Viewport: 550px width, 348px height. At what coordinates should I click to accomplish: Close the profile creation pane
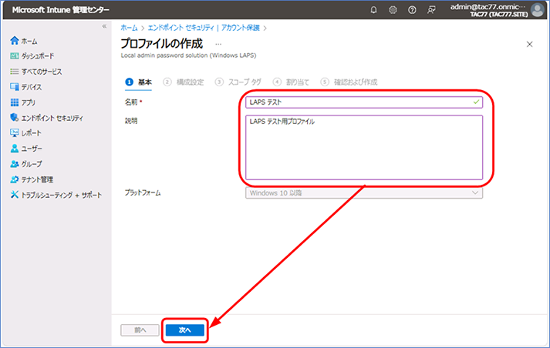pyautogui.click(x=529, y=44)
